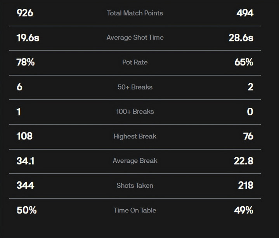Click the Highest Break label
This screenshot has width=279, height=238.
(x=135, y=136)
